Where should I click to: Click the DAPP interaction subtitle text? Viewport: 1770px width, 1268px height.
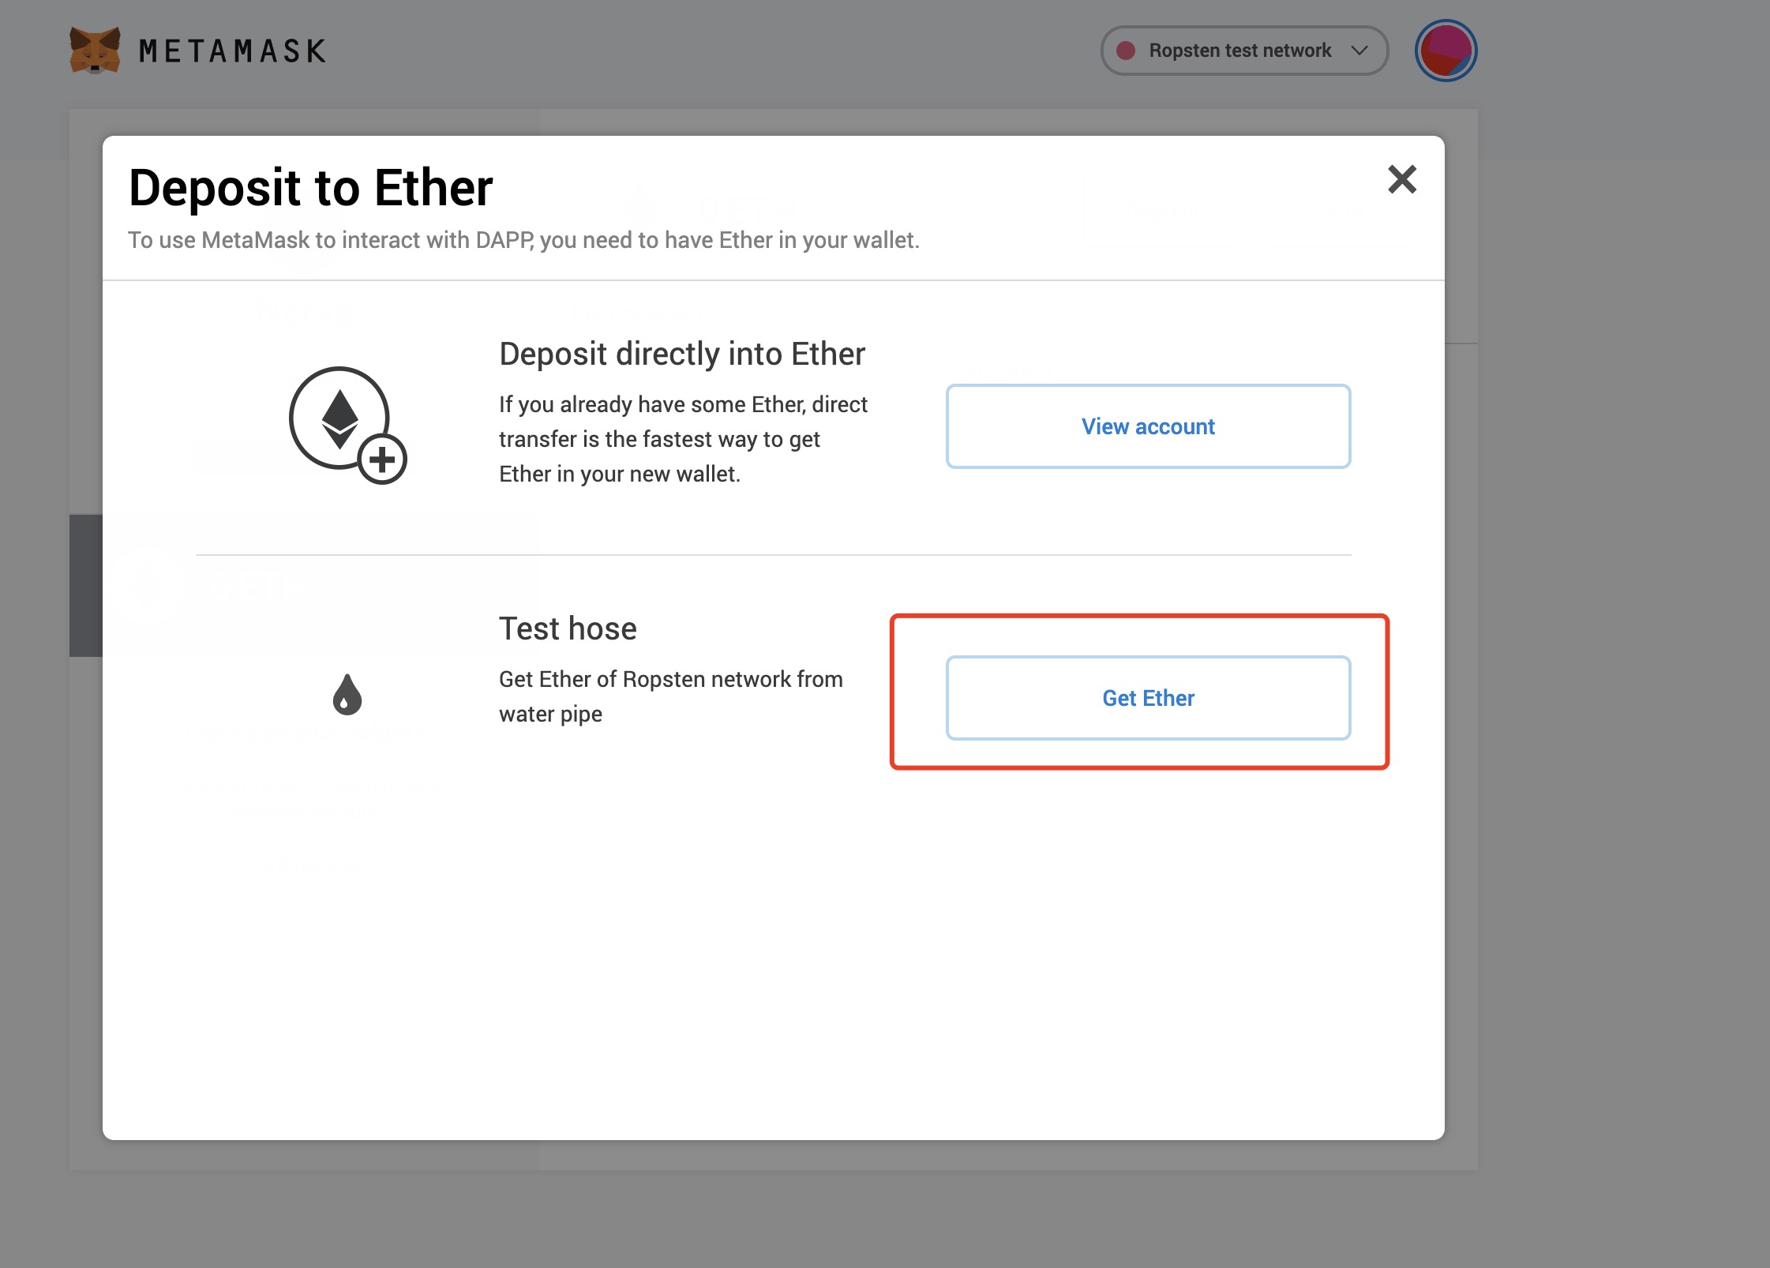click(523, 240)
